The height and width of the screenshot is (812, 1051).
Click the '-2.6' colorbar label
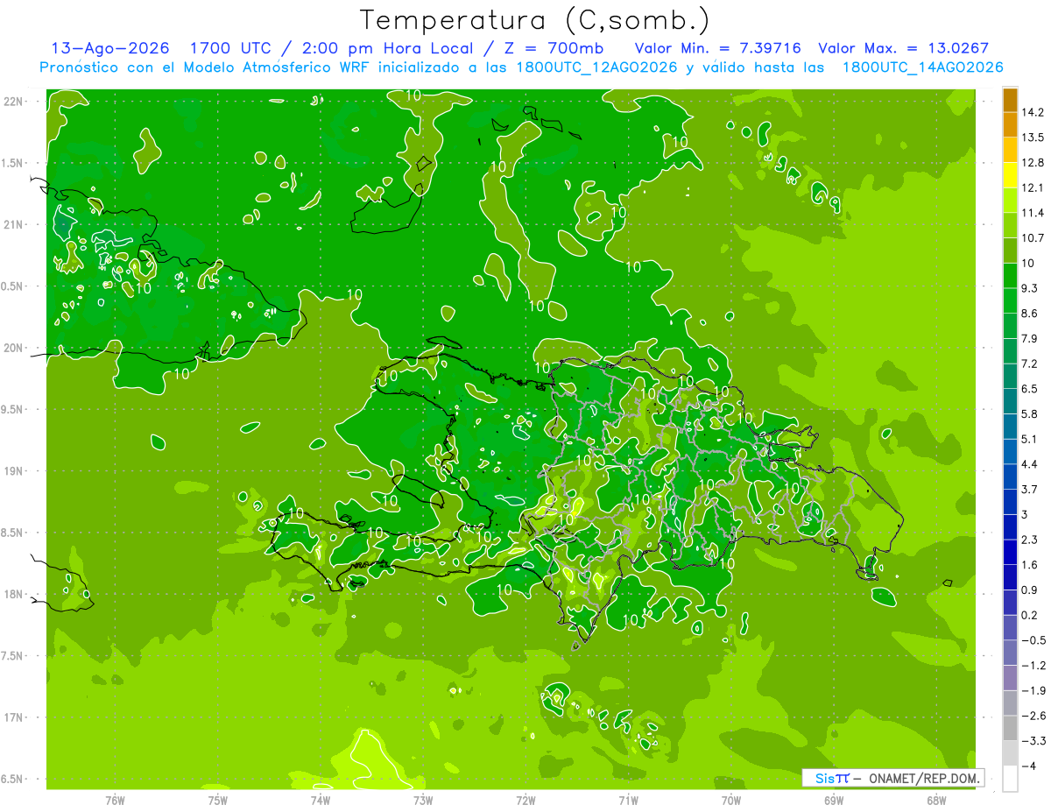pyautogui.click(x=1033, y=716)
